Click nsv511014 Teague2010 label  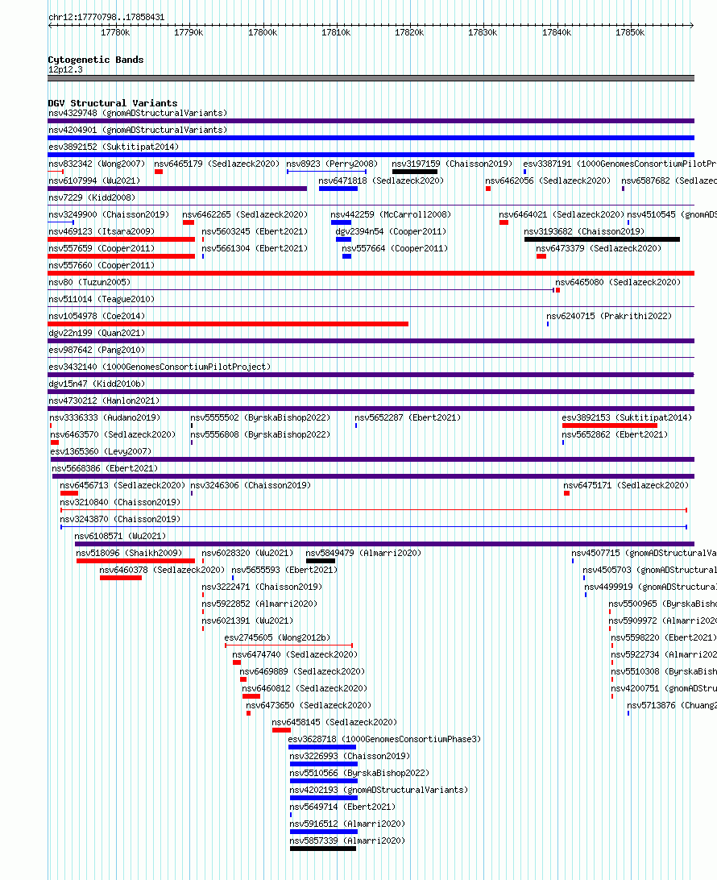[102, 298]
